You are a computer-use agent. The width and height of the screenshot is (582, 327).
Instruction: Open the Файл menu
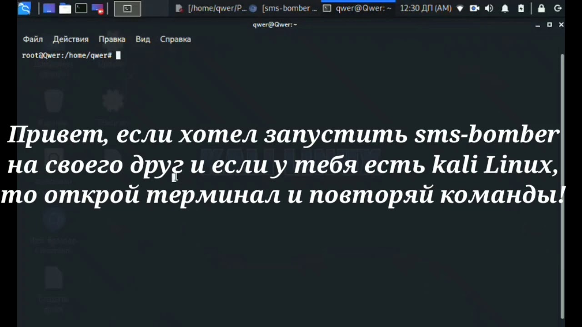(x=33, y=39)
